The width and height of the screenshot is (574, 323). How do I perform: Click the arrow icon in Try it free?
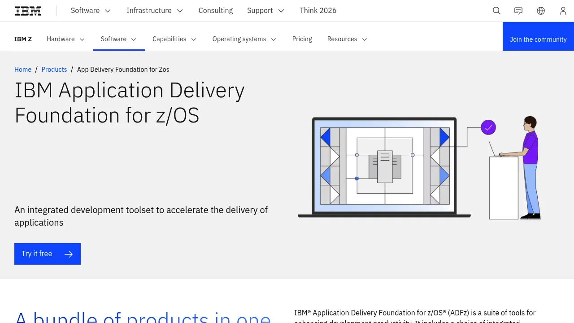point(68,254)
